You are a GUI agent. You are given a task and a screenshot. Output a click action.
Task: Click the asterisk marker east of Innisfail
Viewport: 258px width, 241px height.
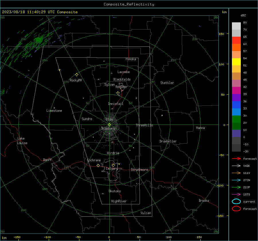[136, 98]
